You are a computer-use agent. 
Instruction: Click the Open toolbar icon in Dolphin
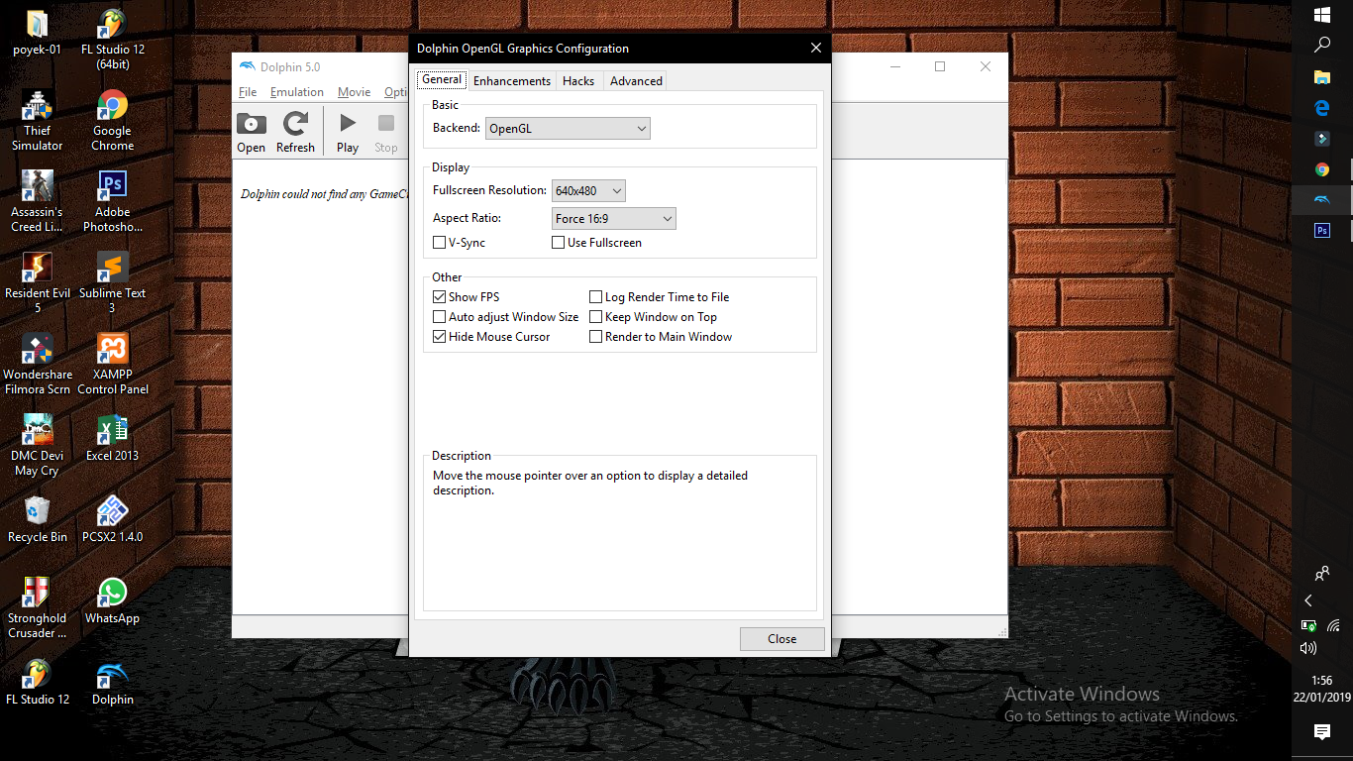[251, 132]
